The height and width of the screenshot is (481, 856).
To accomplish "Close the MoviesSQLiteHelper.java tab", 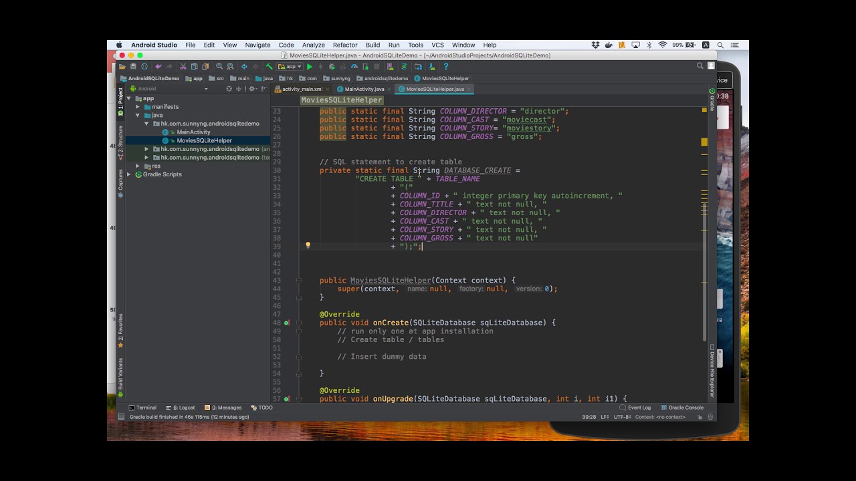I will (x=469, y=89).
